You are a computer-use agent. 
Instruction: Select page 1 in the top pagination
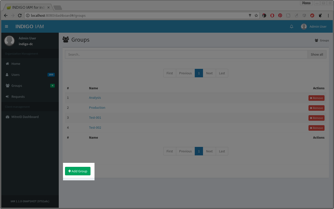click(x=199, y=73)
